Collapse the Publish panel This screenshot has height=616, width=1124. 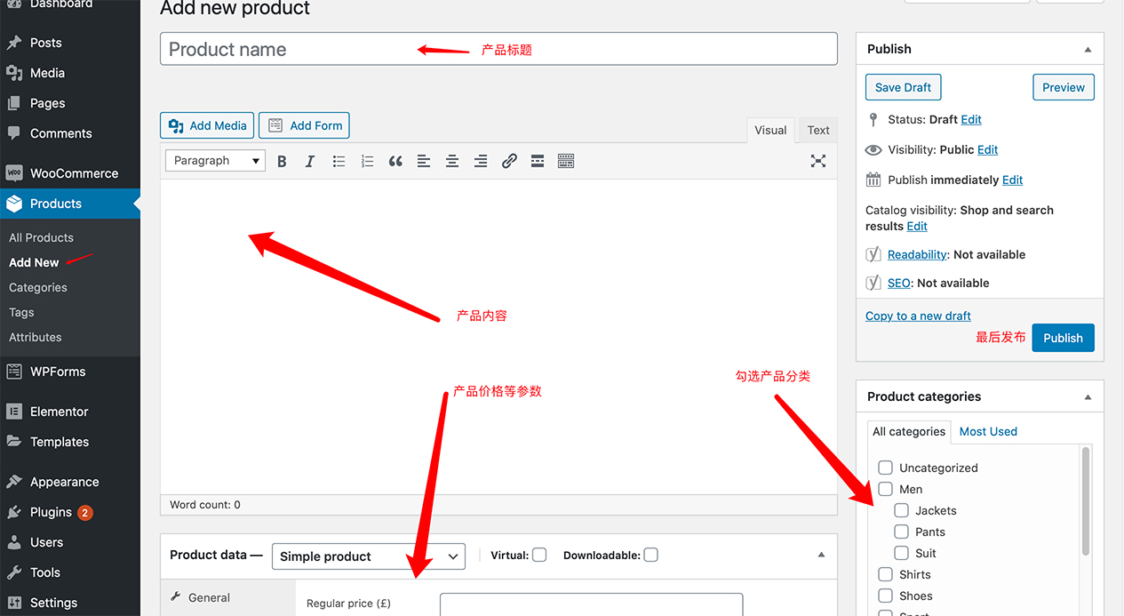coord(1088,50)
